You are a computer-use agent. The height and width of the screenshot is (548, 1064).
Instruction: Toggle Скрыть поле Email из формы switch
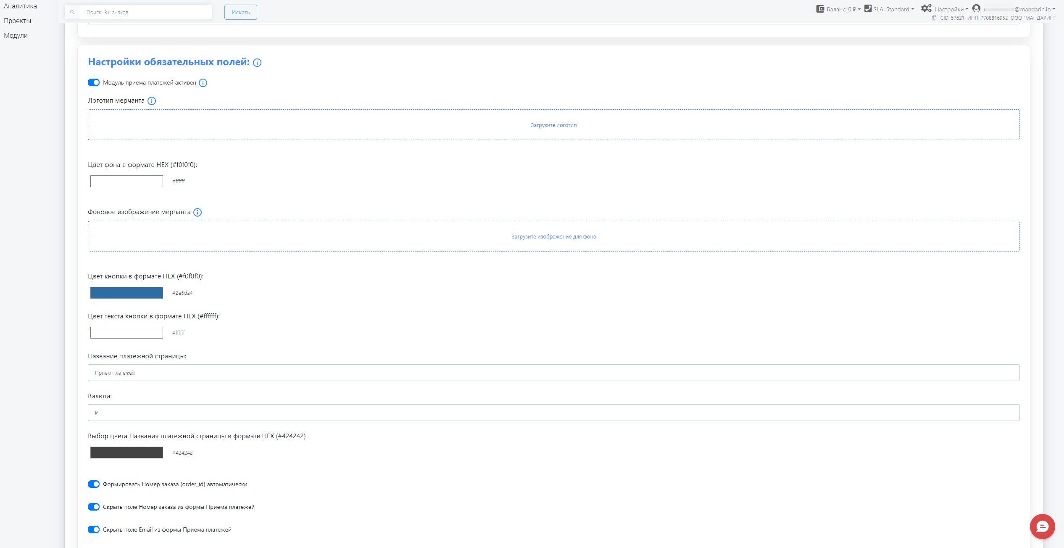click(x=94, y=529)
